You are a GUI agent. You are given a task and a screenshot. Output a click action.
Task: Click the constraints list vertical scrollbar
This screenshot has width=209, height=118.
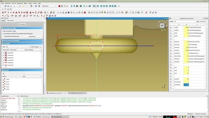tap(41, 60)
